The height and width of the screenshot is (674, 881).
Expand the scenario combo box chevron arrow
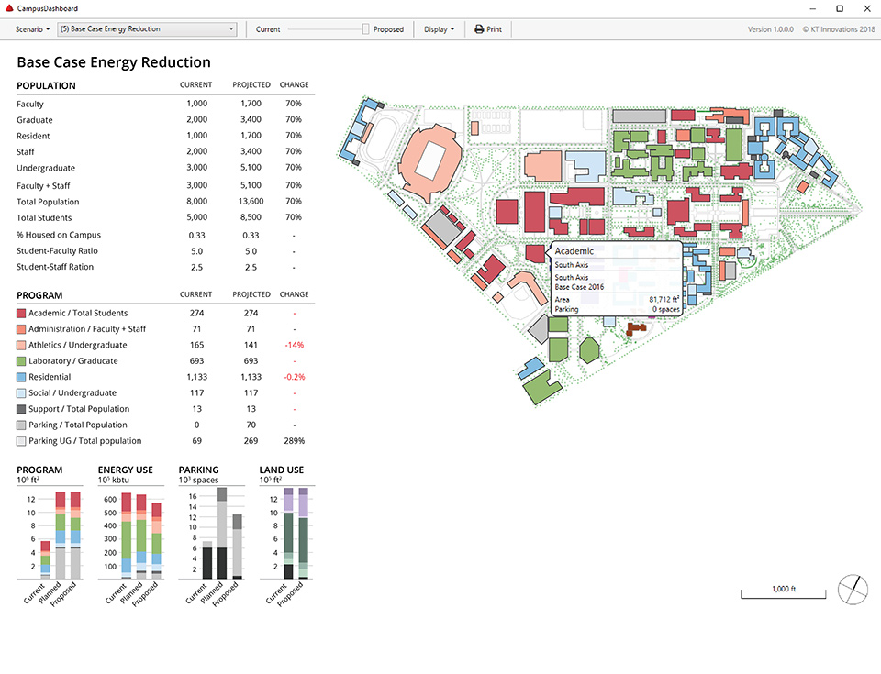(230, 28)
